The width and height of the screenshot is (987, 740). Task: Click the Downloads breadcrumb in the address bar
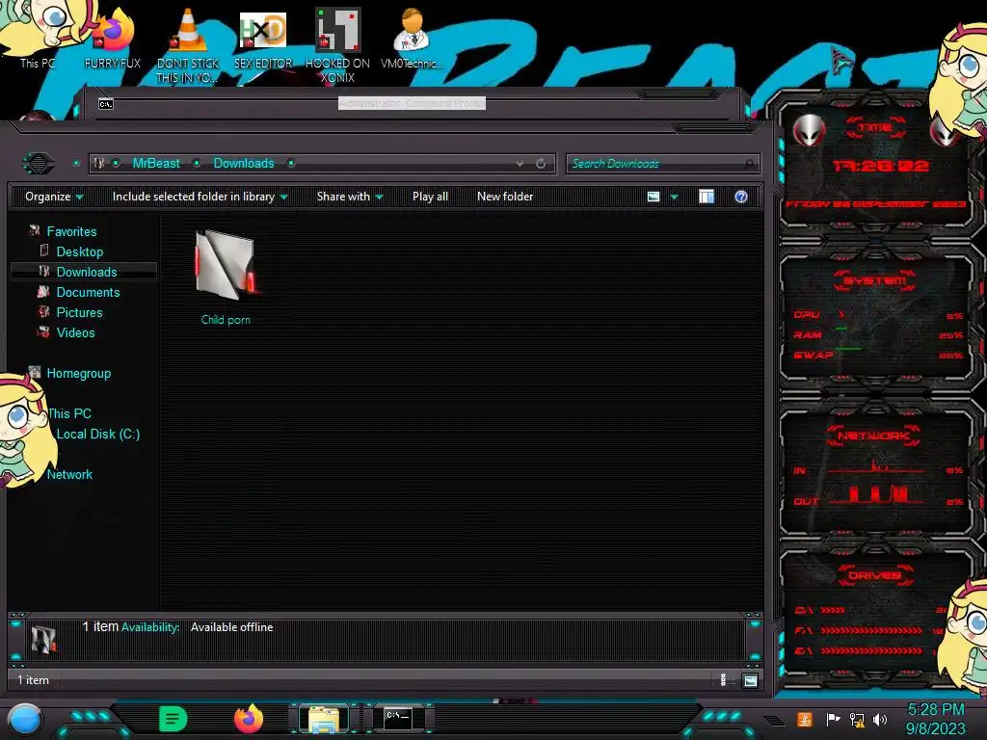pos(244,164)
